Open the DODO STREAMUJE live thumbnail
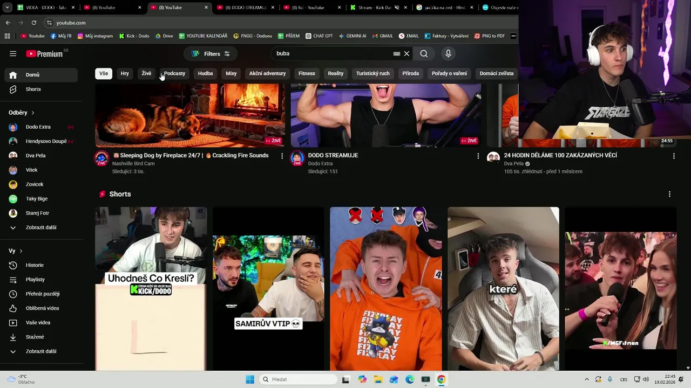Image resolution: width=691 pixels, height=388 pixels. 386,115
